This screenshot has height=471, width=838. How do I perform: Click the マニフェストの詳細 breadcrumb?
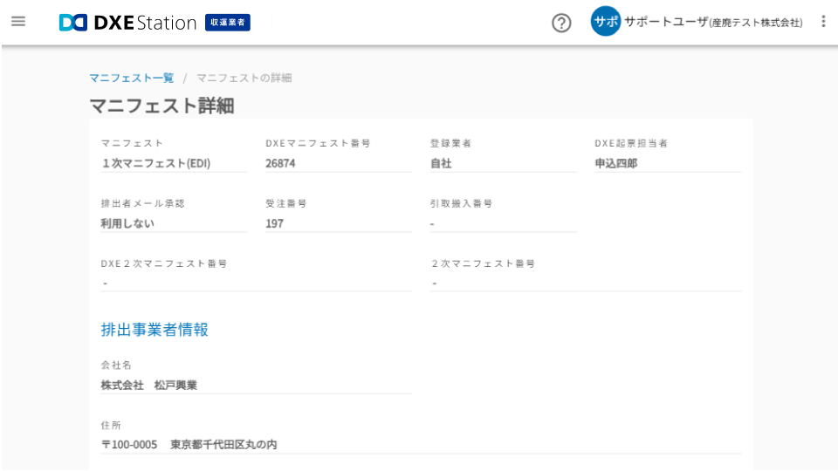coord(244,78)
